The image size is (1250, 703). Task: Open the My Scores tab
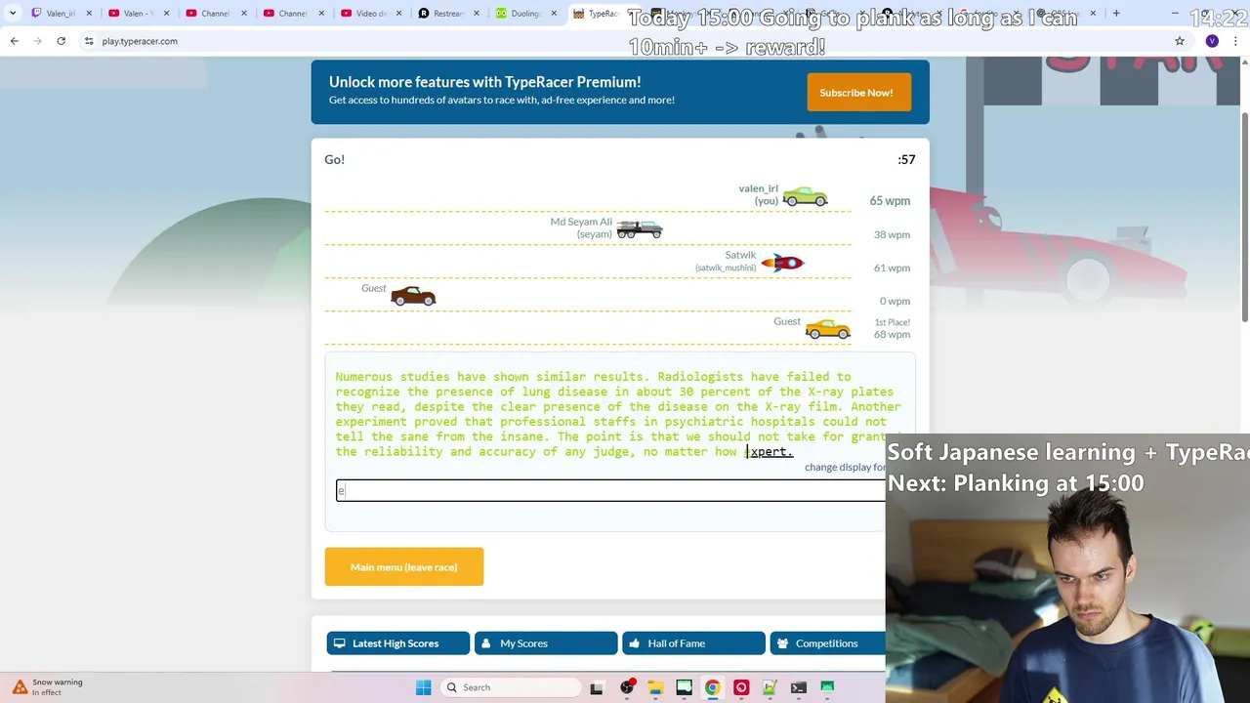[x=546, y=643]
